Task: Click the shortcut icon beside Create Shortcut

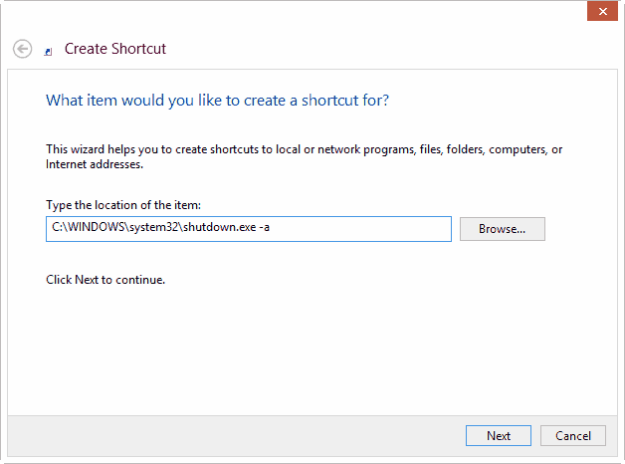Action: 49,50
